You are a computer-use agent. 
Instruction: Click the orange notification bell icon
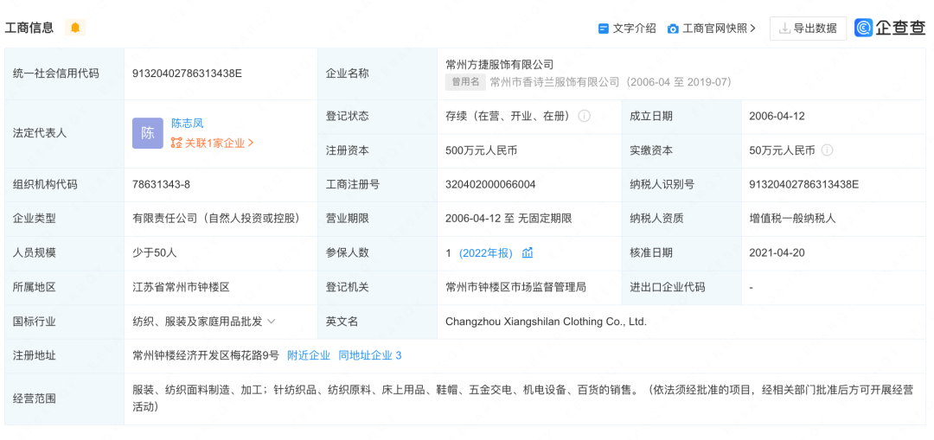(x=75, y=28)
